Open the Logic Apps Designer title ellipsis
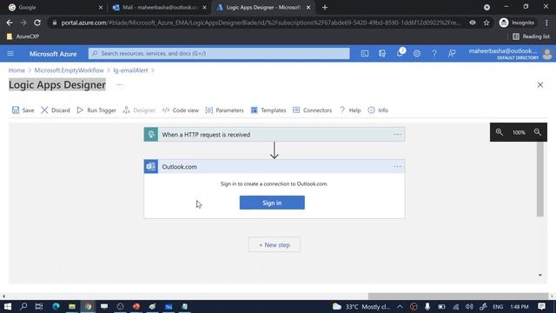556x313 pixels. click(120, 85)
